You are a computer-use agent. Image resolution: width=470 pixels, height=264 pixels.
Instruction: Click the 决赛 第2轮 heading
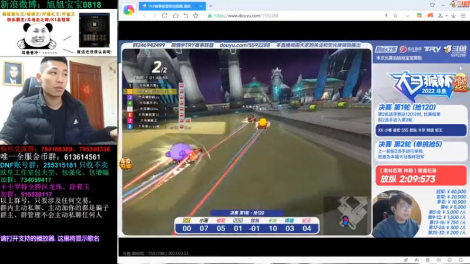point(410,144)
